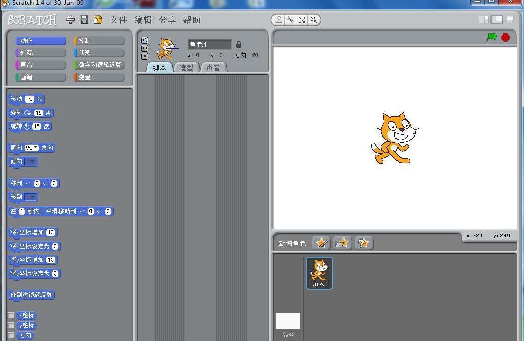This screenshot has height=341, width=524.
Task: Toggle the x座标 reporter checkbox
Action: click(11, 315)
